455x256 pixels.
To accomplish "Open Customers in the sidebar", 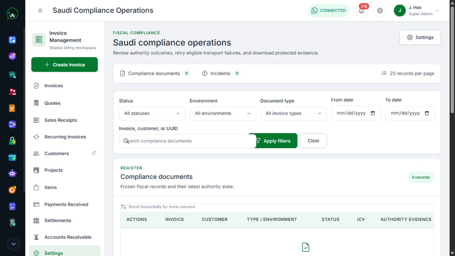I will 64,153.
